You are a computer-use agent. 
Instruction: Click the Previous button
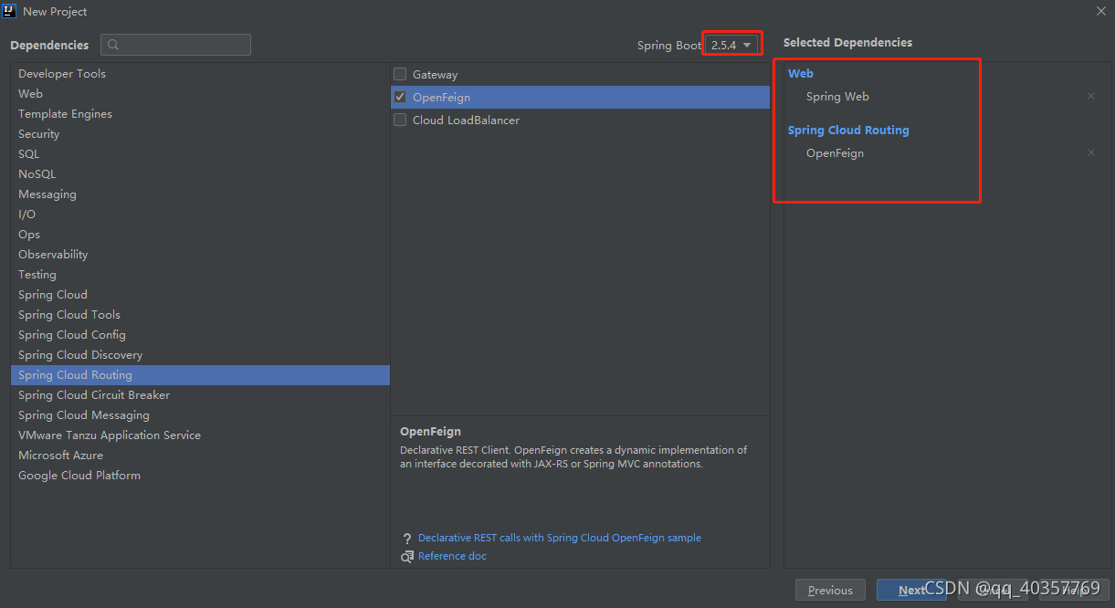(x=830, y=591)
